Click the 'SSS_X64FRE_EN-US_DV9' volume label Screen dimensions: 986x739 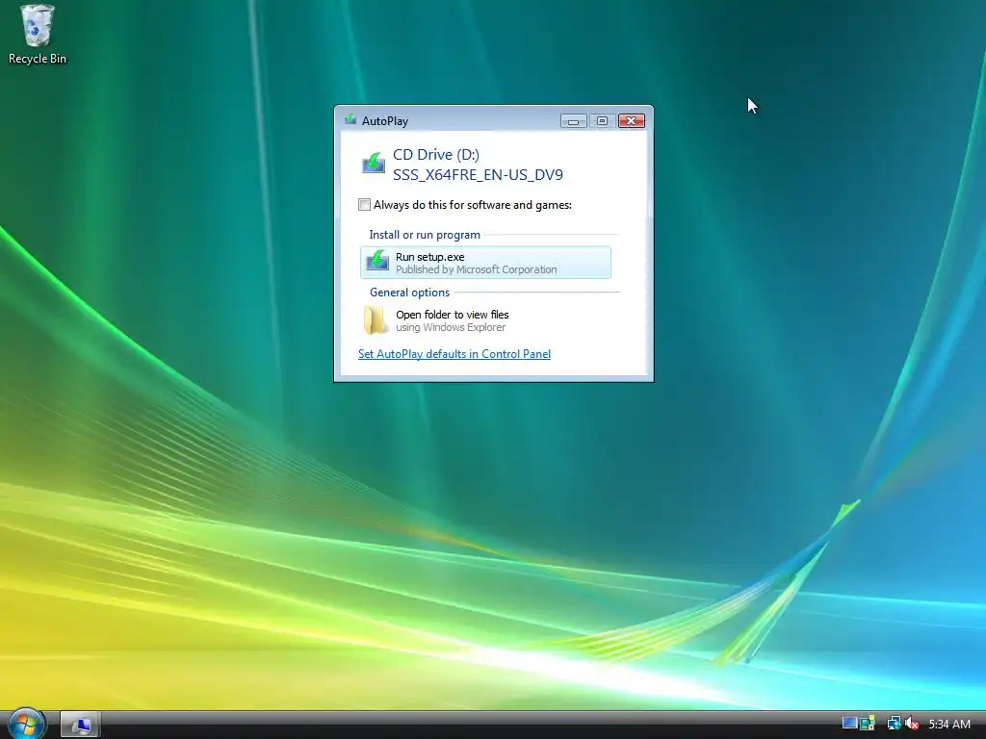coord(478,175)
